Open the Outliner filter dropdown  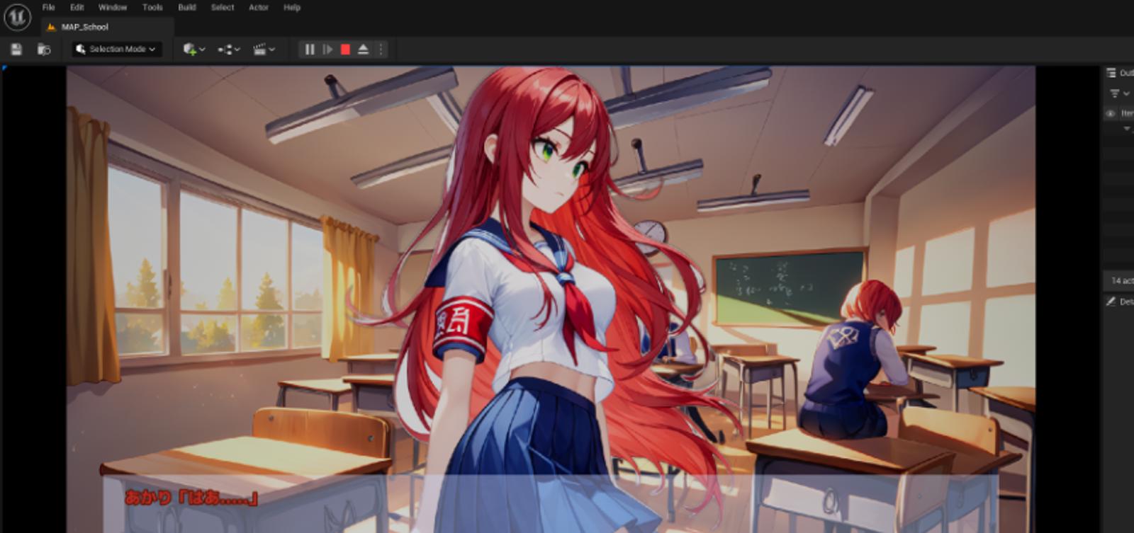pos(1119,93)
